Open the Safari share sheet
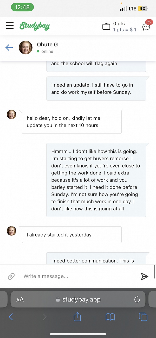The image size is (156, 338). coord(77,317)
